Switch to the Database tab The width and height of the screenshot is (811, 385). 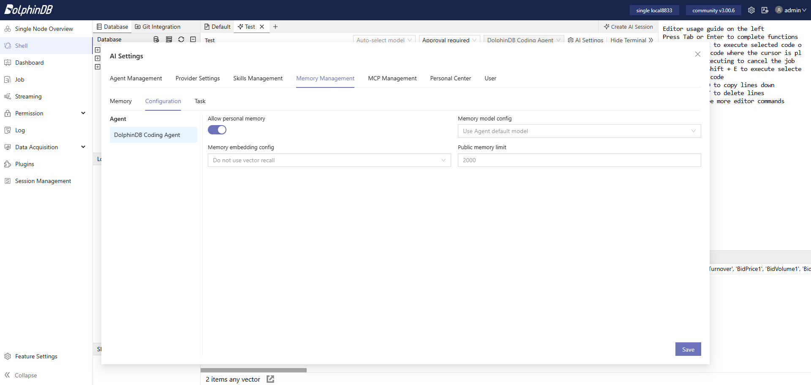(x=112, y=27)
